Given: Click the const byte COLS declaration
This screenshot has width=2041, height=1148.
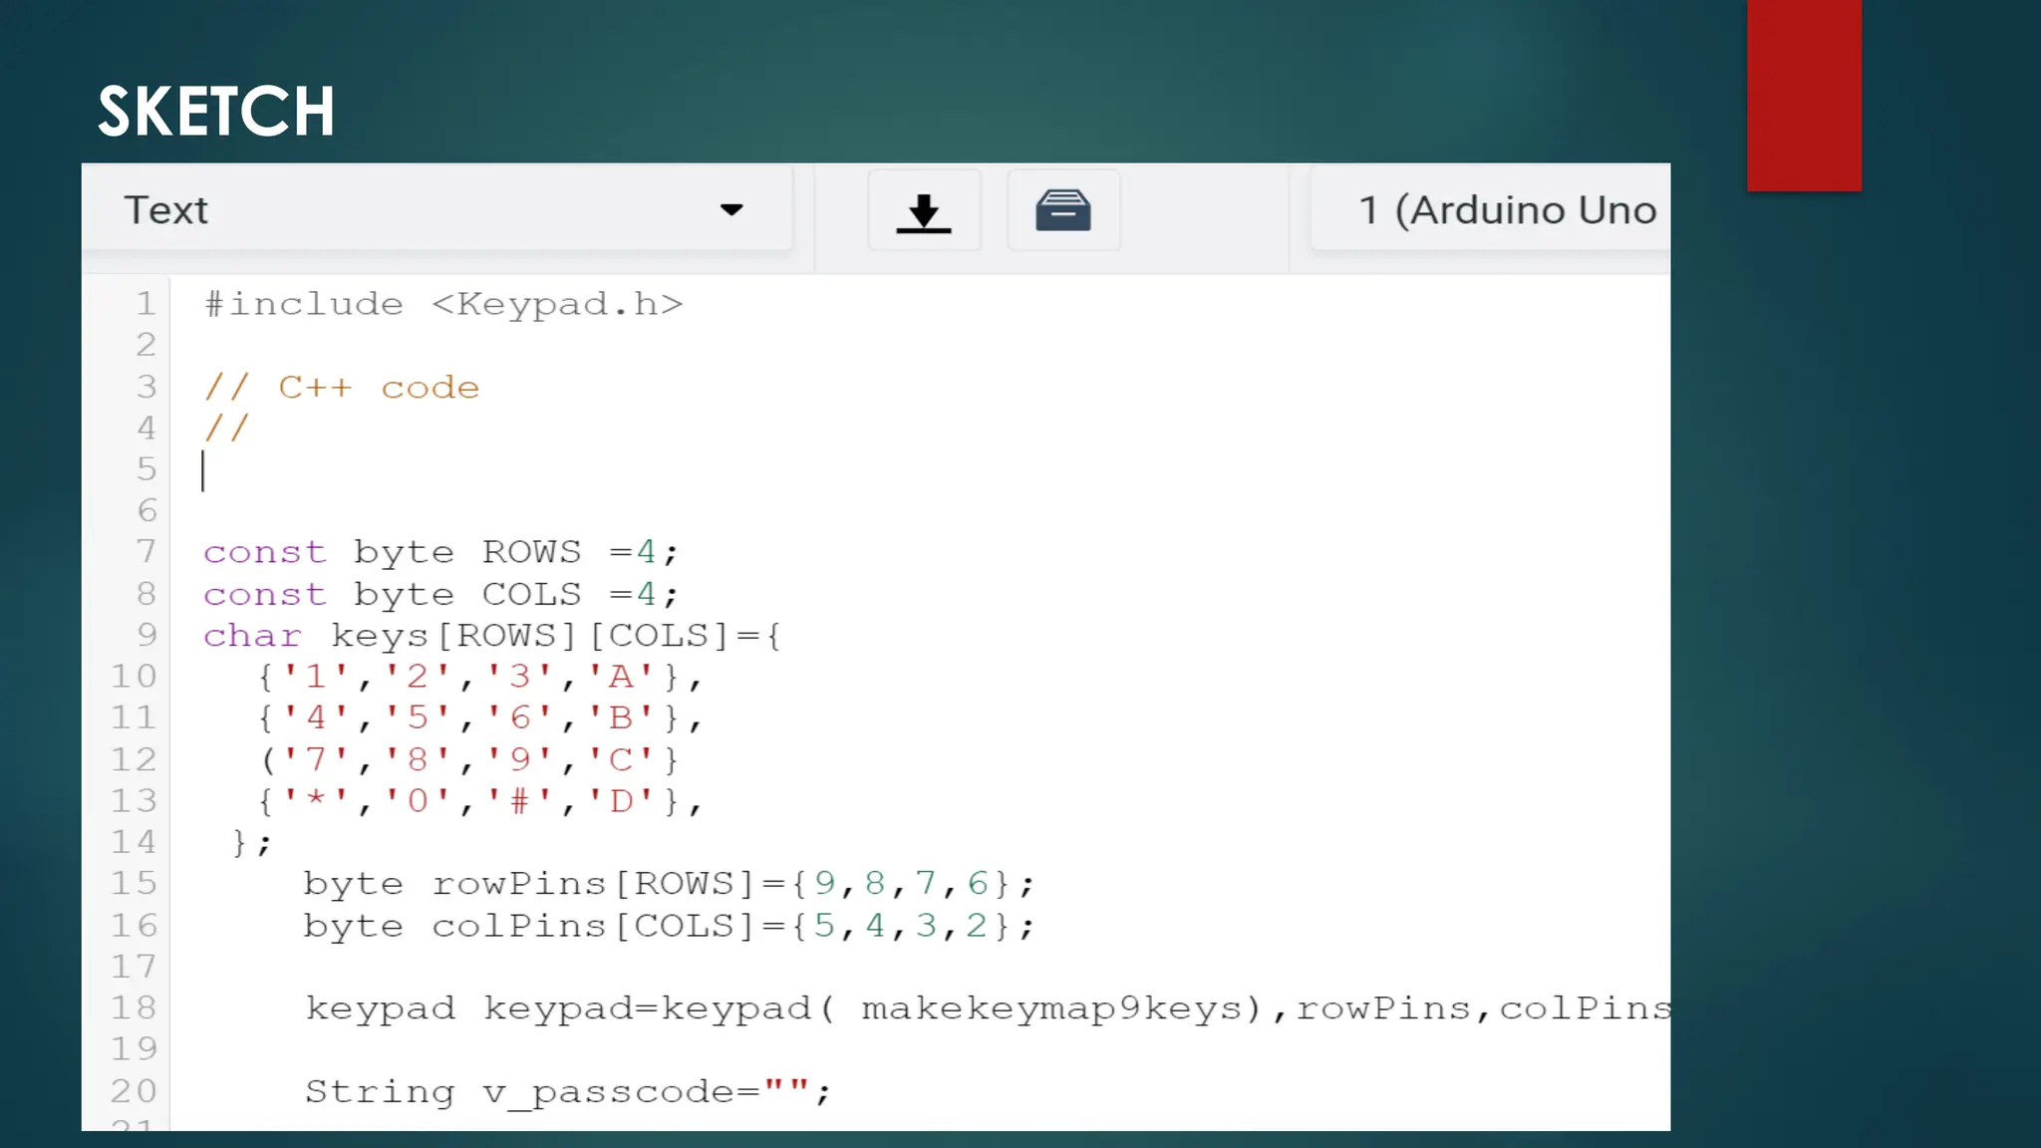Looking at the screenshot, I should [440, 595].
